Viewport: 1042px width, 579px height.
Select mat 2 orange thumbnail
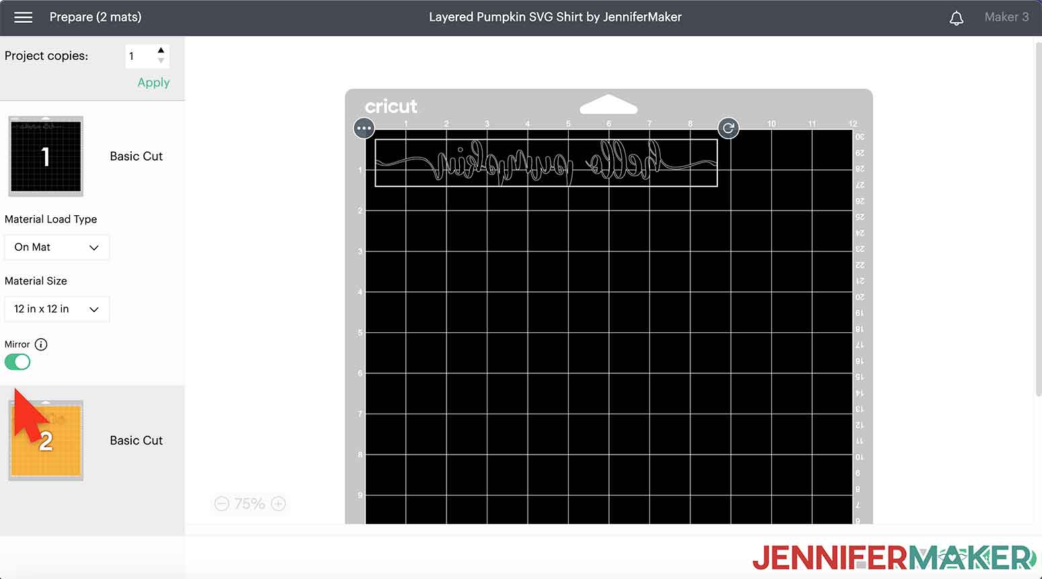tap(46, 440)
